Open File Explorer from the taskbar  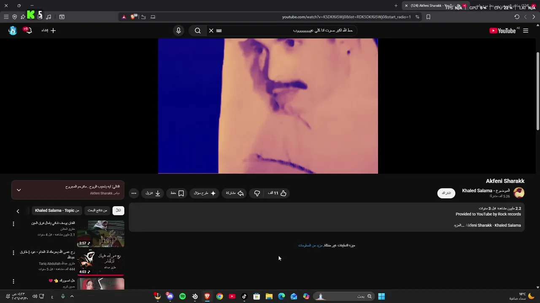pos(269,296)
